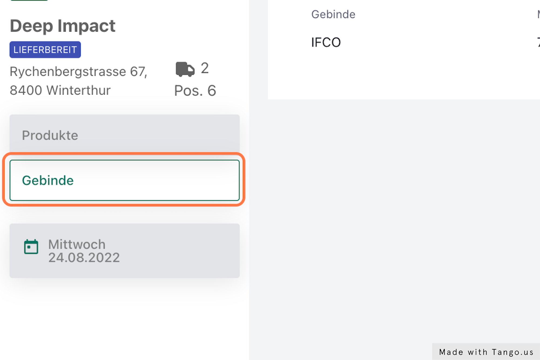
Task: Click the cut-off quantity value in IFCO row
Action: coord(538,42)
